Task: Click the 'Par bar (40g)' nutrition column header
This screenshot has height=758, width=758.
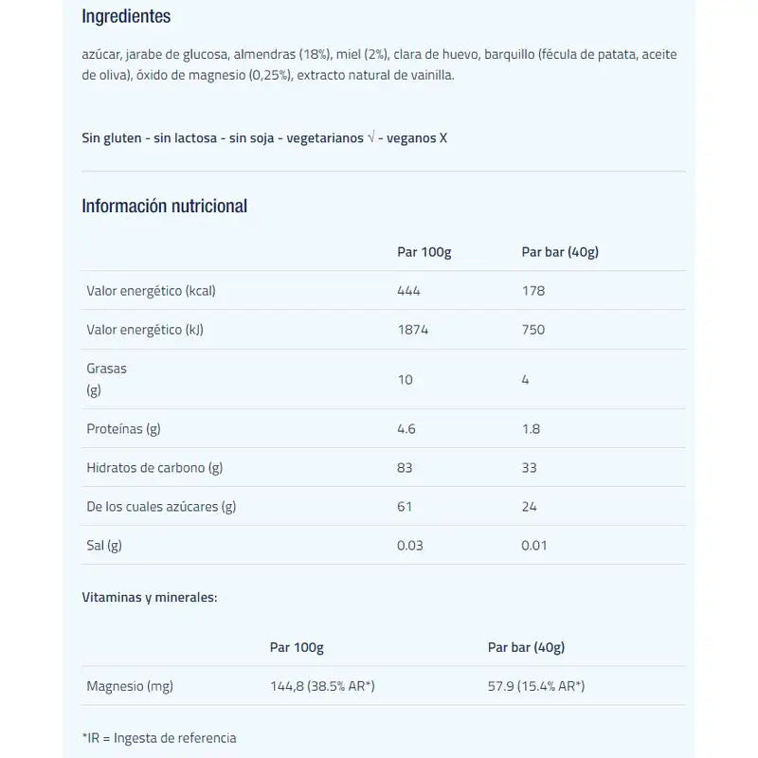Action: coord(560,252)
